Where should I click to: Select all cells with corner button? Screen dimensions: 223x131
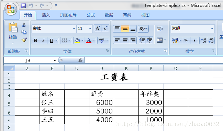tap(9, 68)
